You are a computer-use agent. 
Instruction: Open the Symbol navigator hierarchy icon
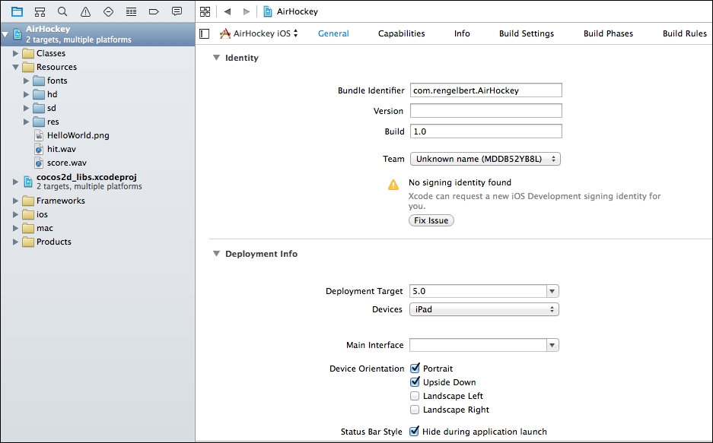pyautogui.click(x=40, y=12)
